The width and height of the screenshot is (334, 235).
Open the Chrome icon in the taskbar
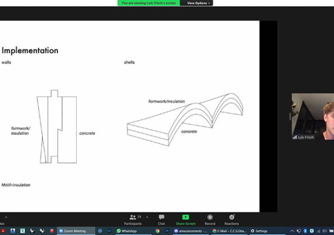click(158, 231)
